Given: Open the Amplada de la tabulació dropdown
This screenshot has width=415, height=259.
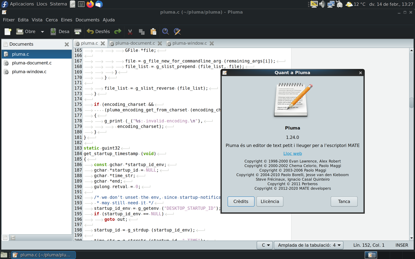Looking at the screenshot, I should 309,245.
